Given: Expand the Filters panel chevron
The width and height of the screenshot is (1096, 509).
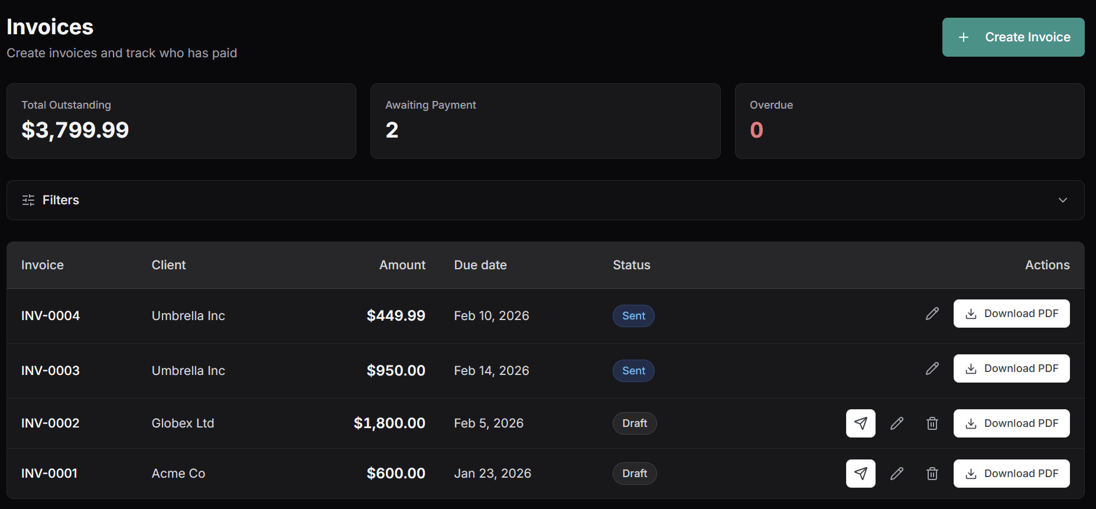Looking at the screenshot, I should tap(1062, 200).
